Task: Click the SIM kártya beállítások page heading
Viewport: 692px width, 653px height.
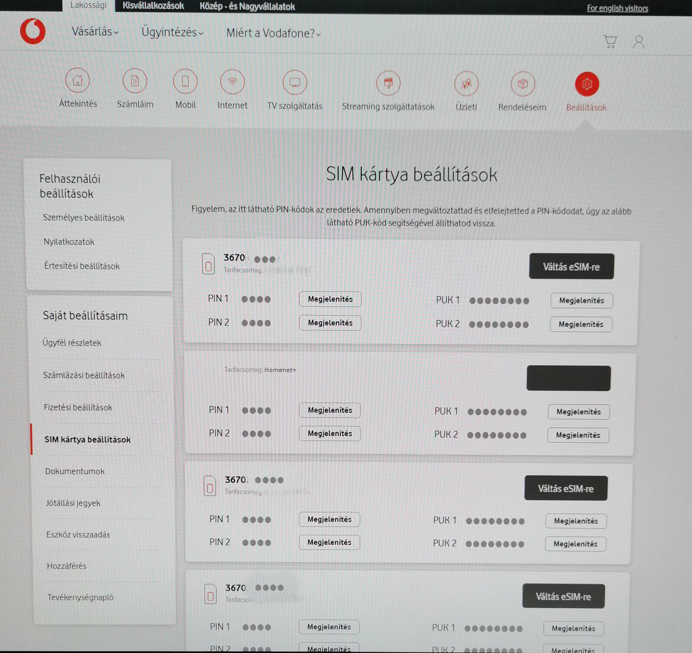Action: (412, 175)
